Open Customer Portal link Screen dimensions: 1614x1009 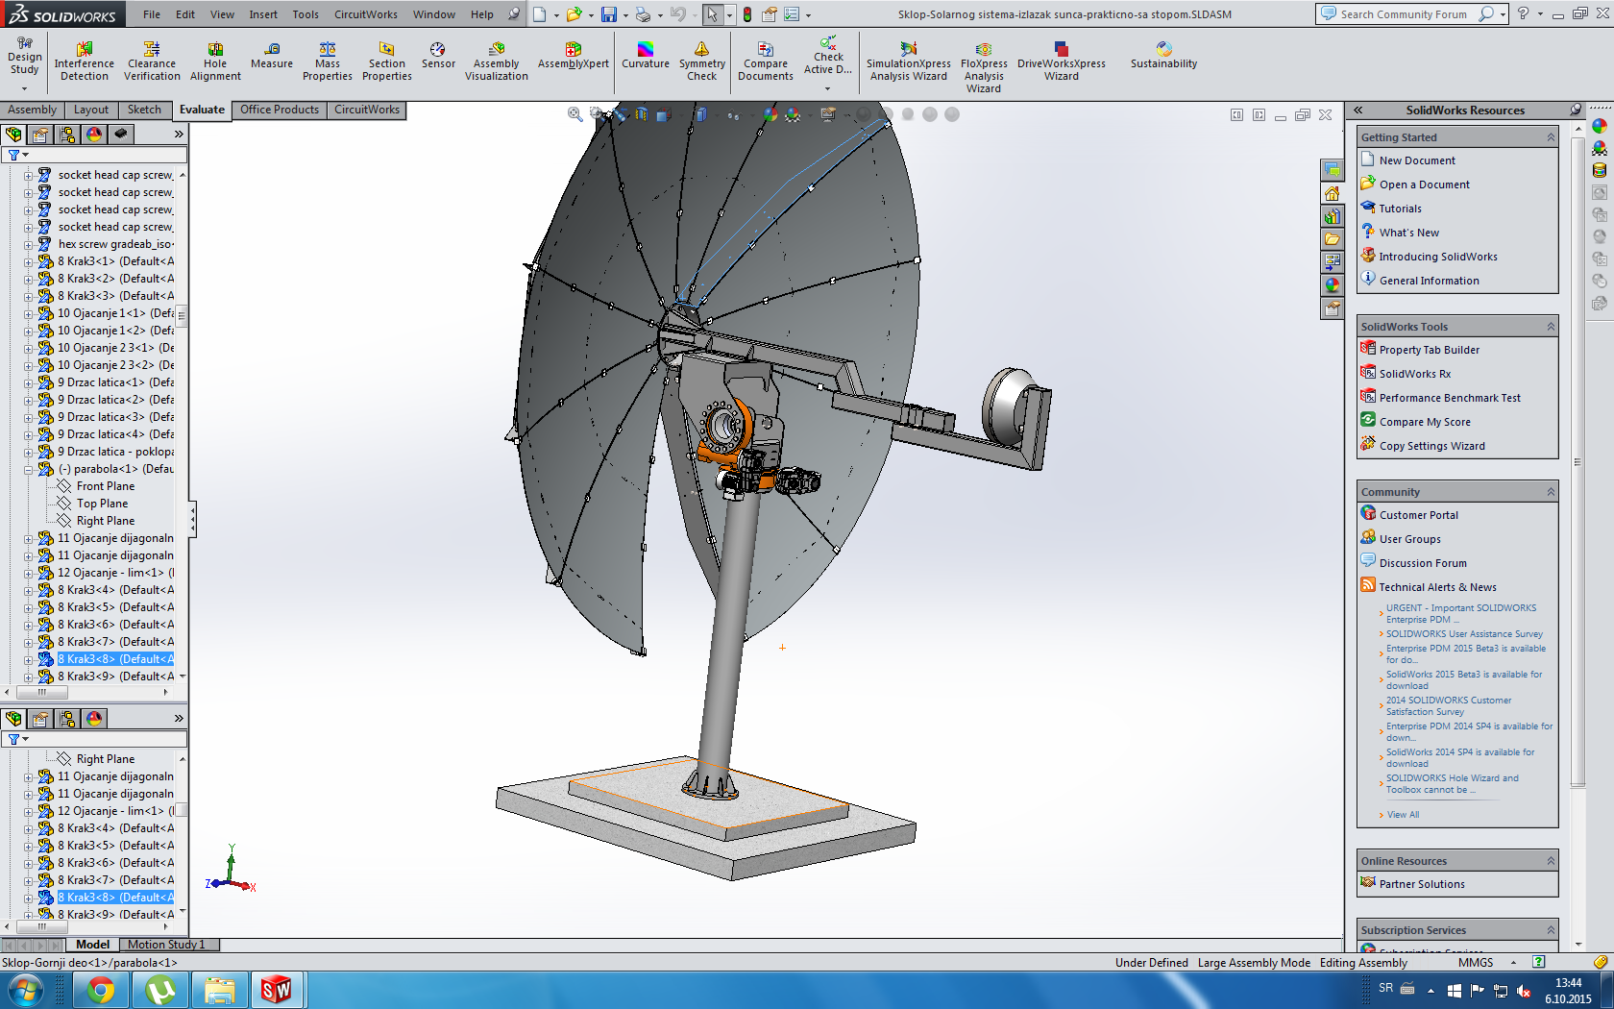click(1419, 515)
